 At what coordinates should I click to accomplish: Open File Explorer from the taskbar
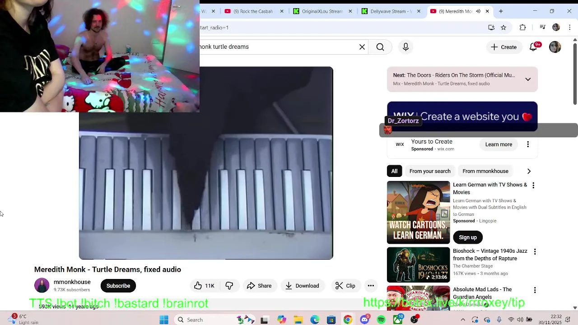pyautogui.click(x=298, y=320)
